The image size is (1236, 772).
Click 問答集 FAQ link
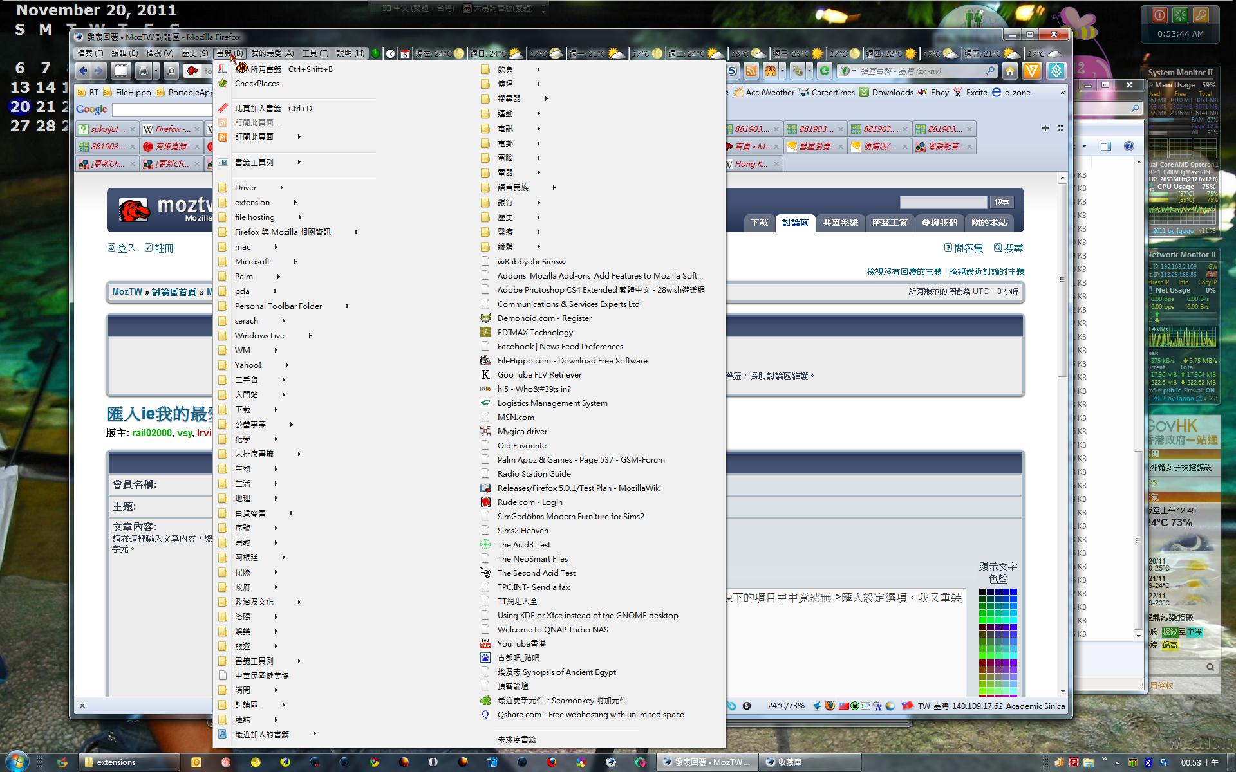click(x=964, y=248)
